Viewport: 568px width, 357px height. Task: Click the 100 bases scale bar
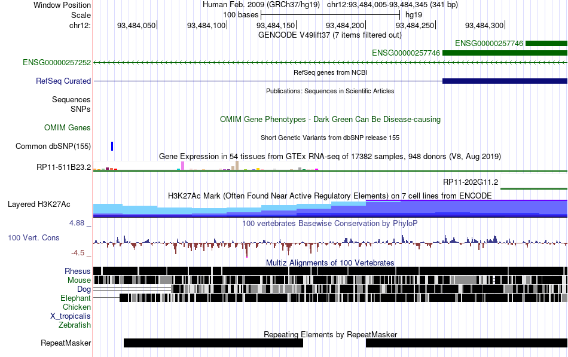pos(331,15)
